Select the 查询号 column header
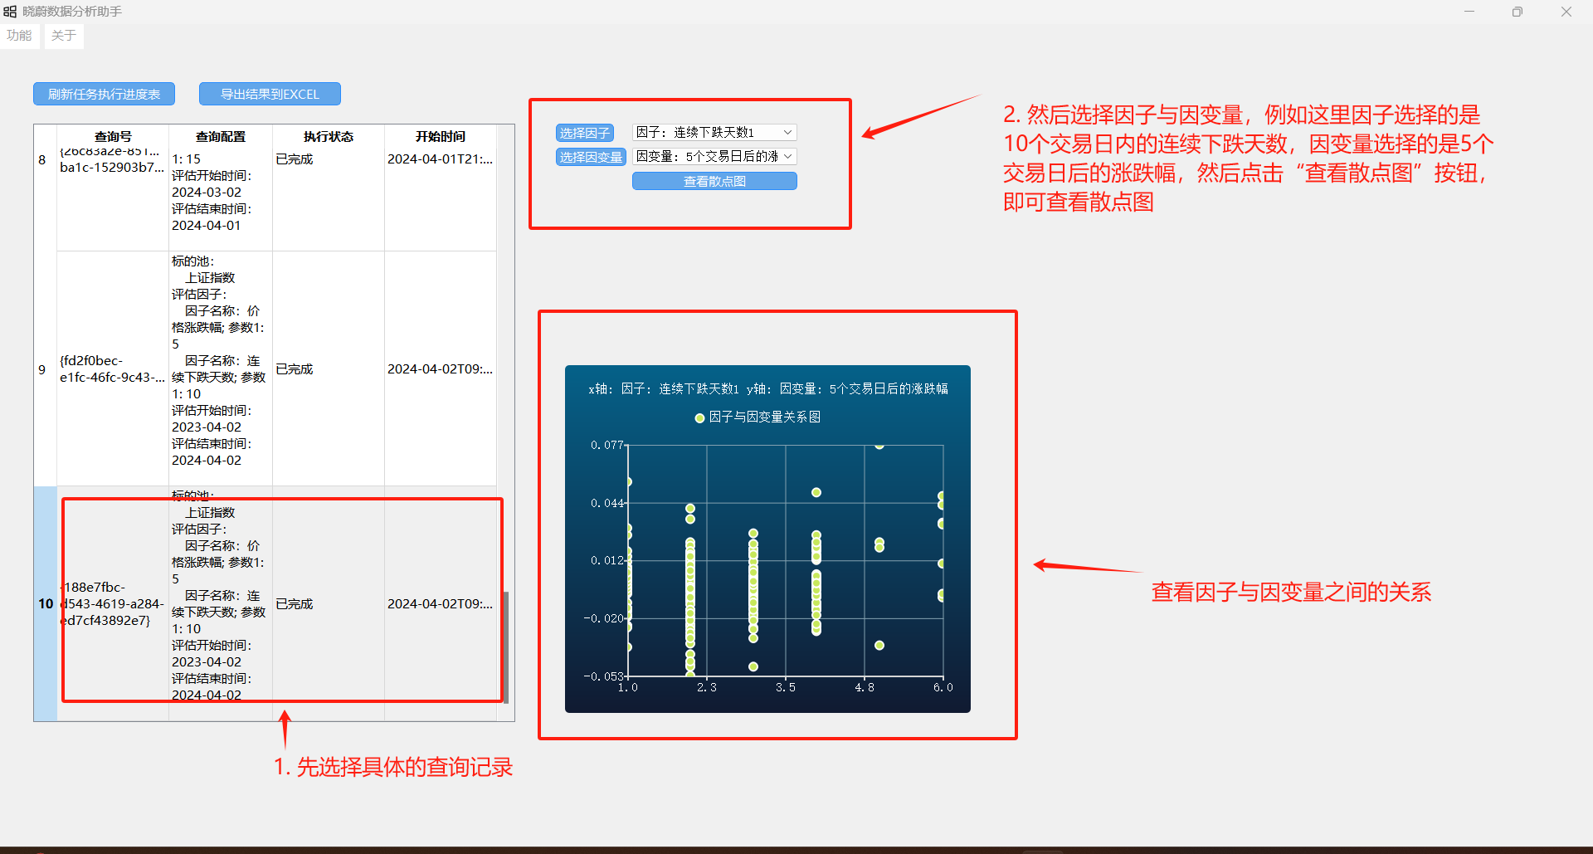This screenshot has height=854, width=1593. coord(113,136)
